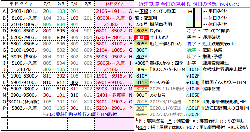Select holiday cell 5905-9502レ
Screen dimensions: 250x132
pyautogui.click(x=111, y=57)
